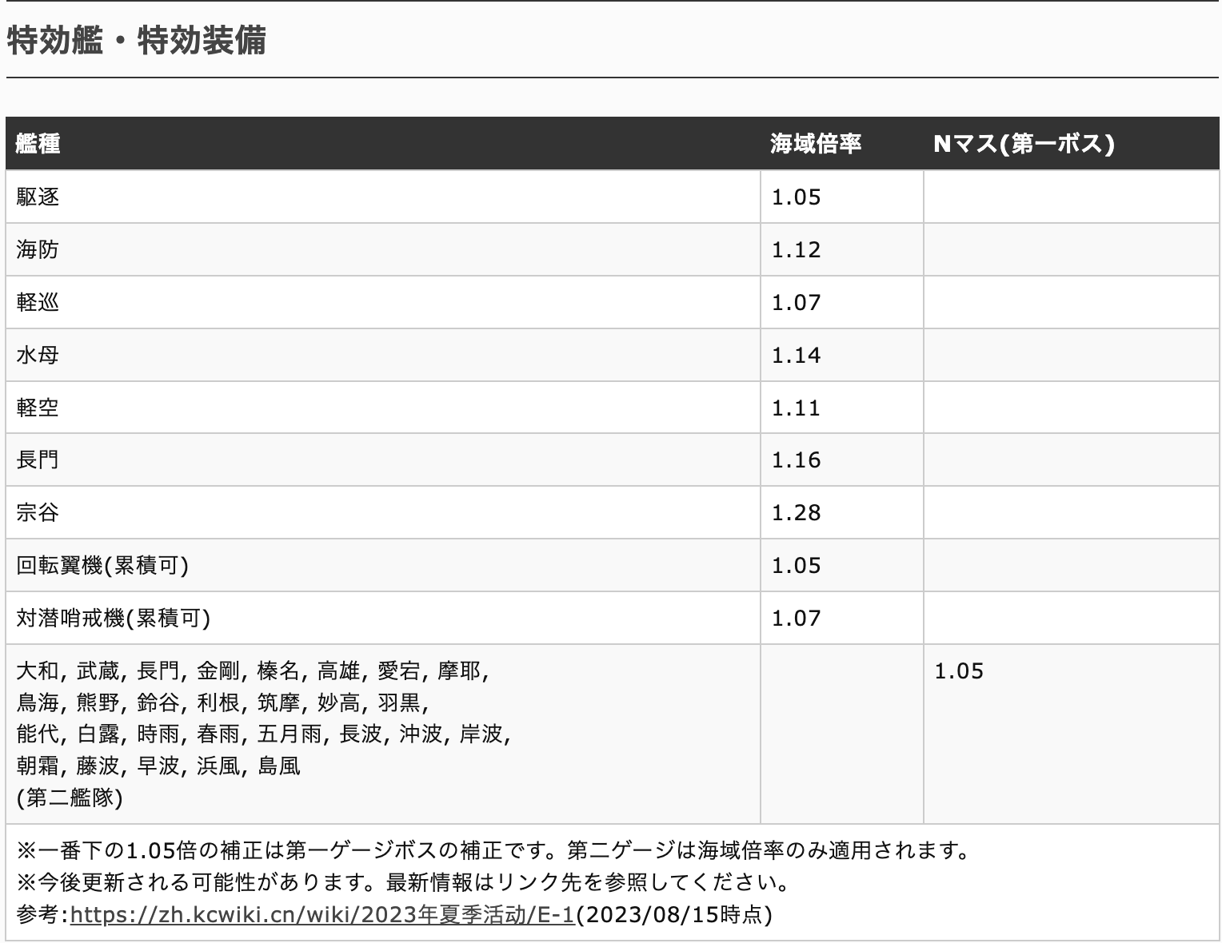
Task: Click the 特効艦・特効装備 heading
Action: (x=136, y=41)
